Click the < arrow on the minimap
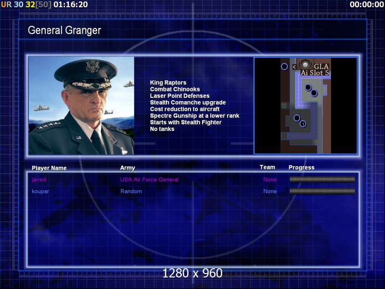 click(x=295, y=66)
